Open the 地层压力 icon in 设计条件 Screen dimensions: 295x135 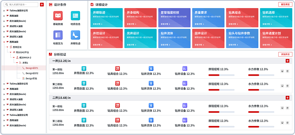[58, 35]
